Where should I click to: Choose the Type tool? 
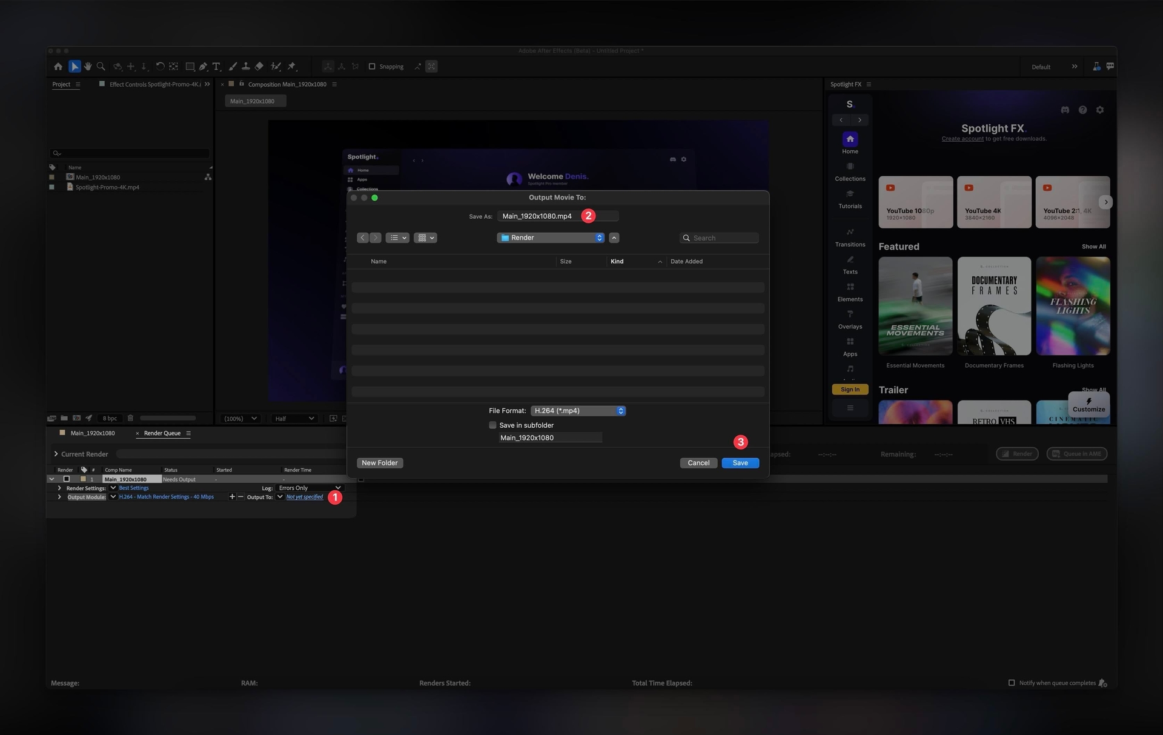tap(216, 67)
